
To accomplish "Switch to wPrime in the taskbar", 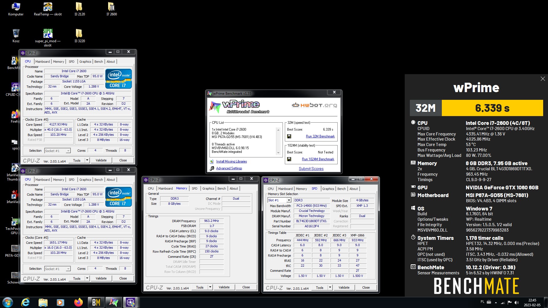I will tap(114, 302).
